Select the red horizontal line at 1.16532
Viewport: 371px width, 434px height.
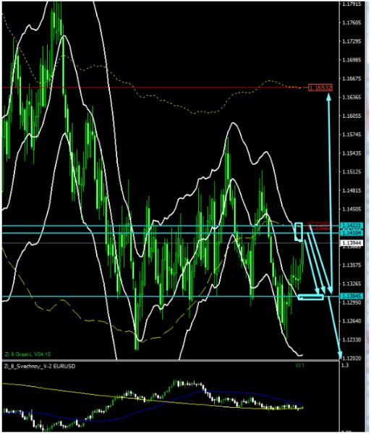[x=155, y=88]
